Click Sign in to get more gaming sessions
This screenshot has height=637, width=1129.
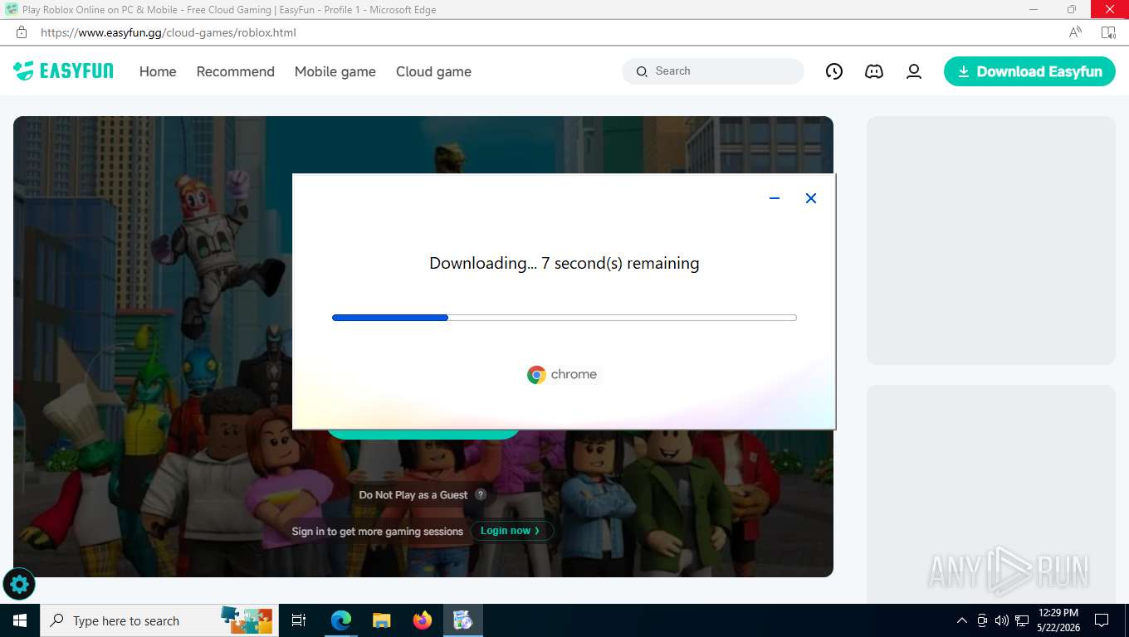point(378,532)
